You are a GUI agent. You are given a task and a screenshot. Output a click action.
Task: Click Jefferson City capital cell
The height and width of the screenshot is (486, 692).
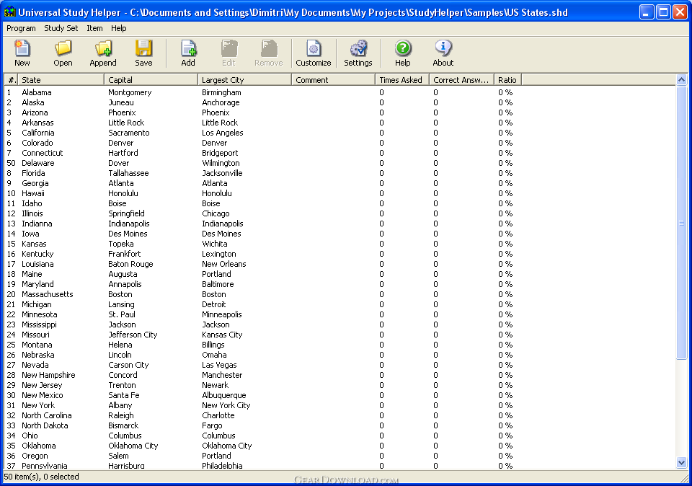tap(133, 335)
